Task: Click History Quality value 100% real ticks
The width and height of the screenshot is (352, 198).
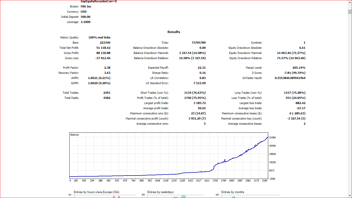Action: (99, 37)
